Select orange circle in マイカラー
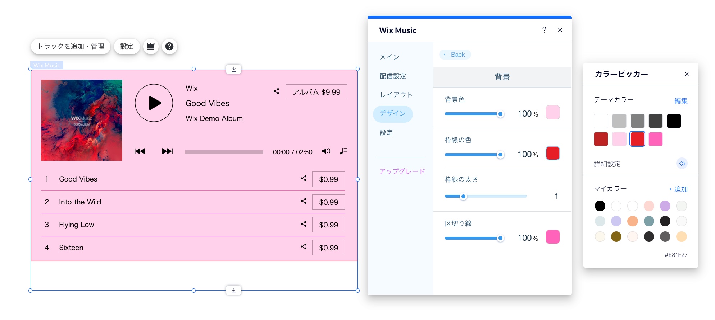Viewport: 715px width, 320px height. click(633, 221)
